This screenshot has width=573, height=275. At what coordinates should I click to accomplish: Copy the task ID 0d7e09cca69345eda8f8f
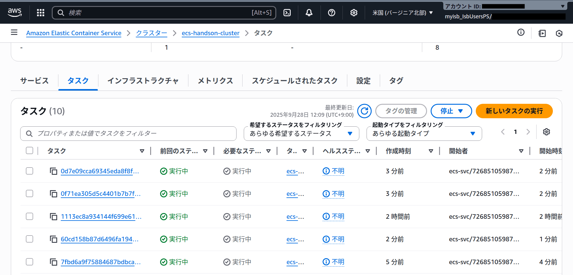click(x=53, y=171)
